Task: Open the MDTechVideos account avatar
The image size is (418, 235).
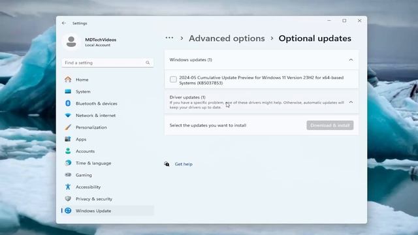Action: (71, 42)
